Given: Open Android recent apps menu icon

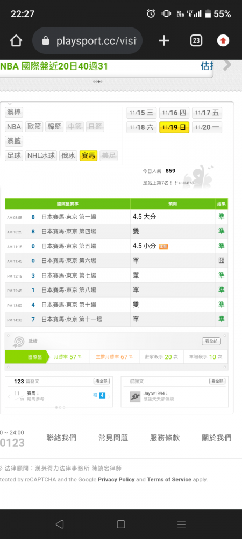Looking at the screenshot, I should click(181, 524).
